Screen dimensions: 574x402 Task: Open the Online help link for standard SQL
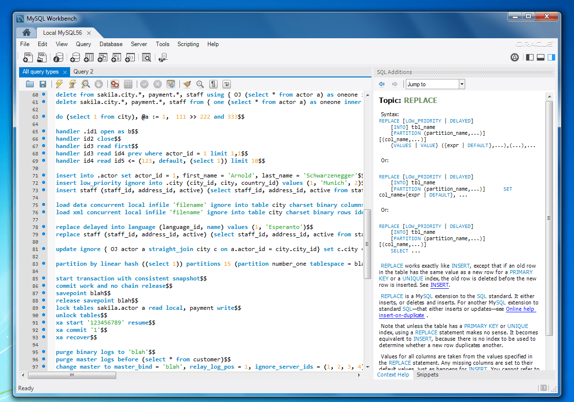coord(521,309)
